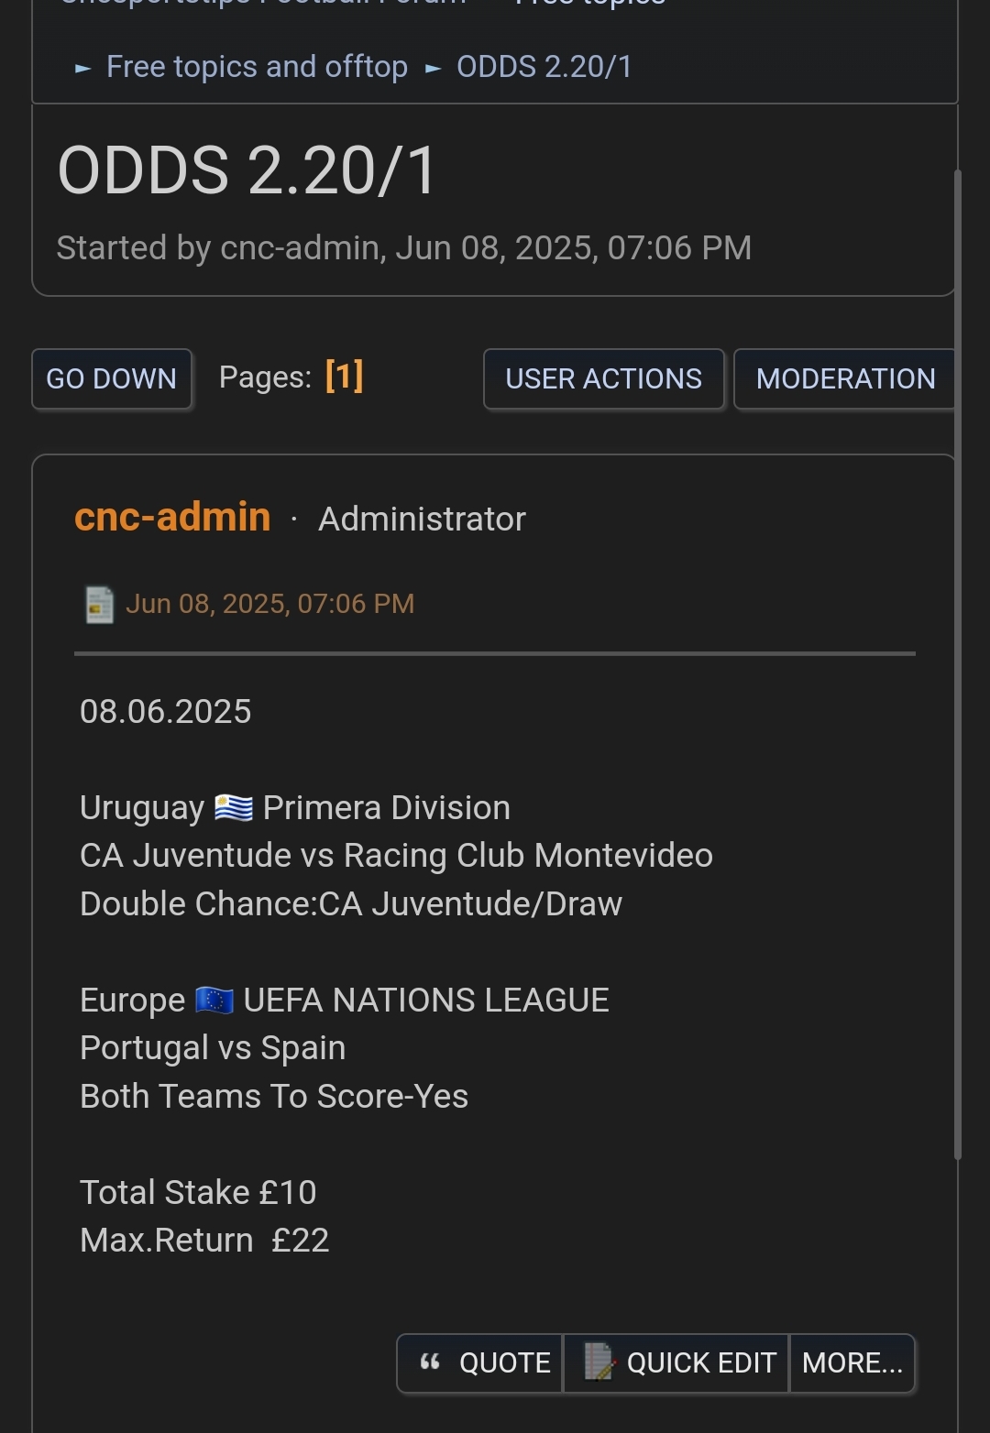Click the Go Down button
990x1433 pixels.
click(112, 378)
